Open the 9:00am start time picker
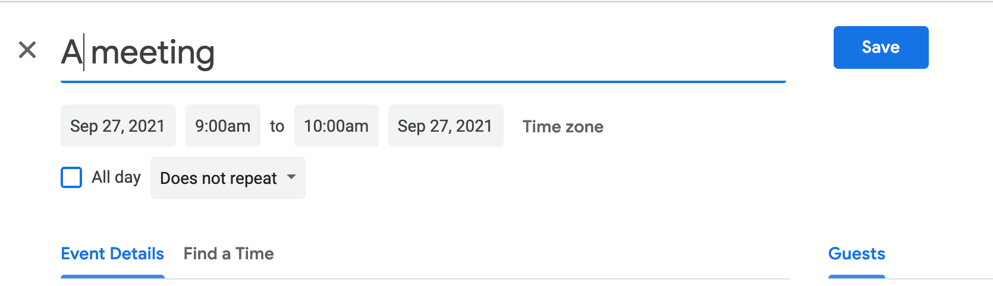 coord(222,126)
